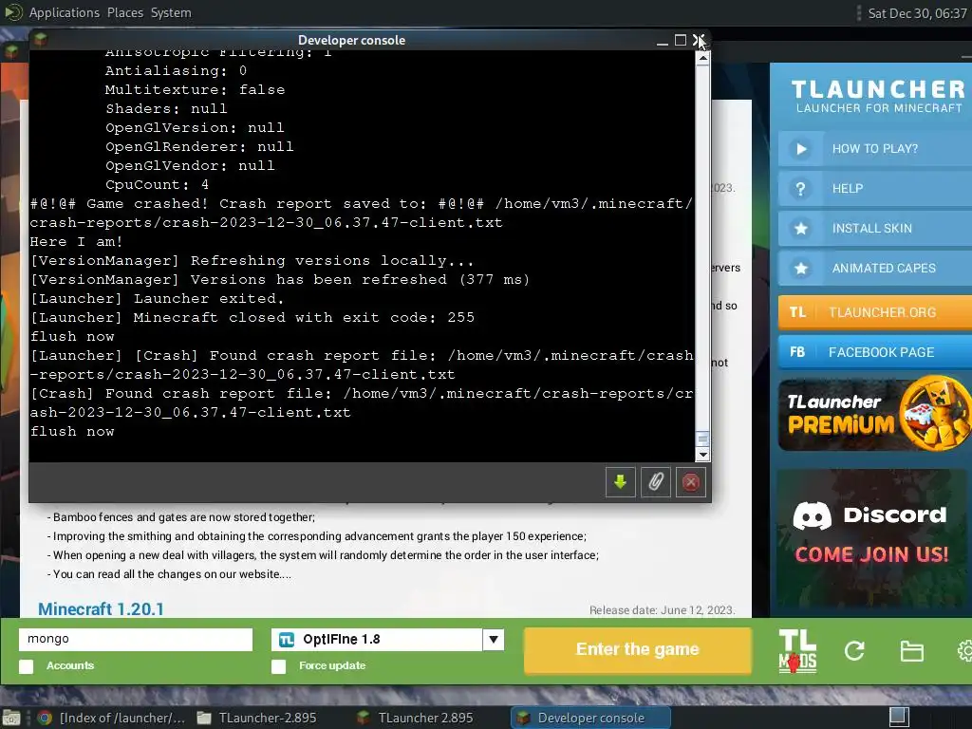Switch to TLauncher 2.895 taskbar window

[x=416, y=718]
